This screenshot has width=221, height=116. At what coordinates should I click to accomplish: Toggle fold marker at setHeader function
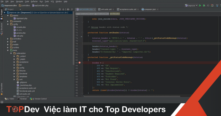pyautogui.click(x=82, y=33)
